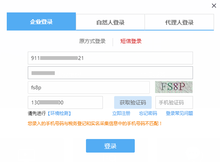Screen dimensions: 220x162
Task: Click the 获取验证码 button
Action: point(133,102)
